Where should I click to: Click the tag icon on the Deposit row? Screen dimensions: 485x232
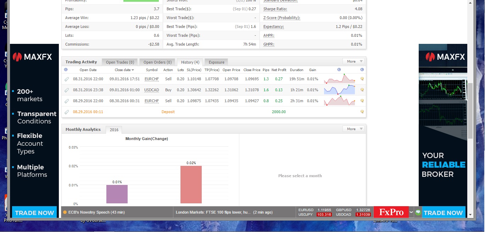click(x=66, y=112)
